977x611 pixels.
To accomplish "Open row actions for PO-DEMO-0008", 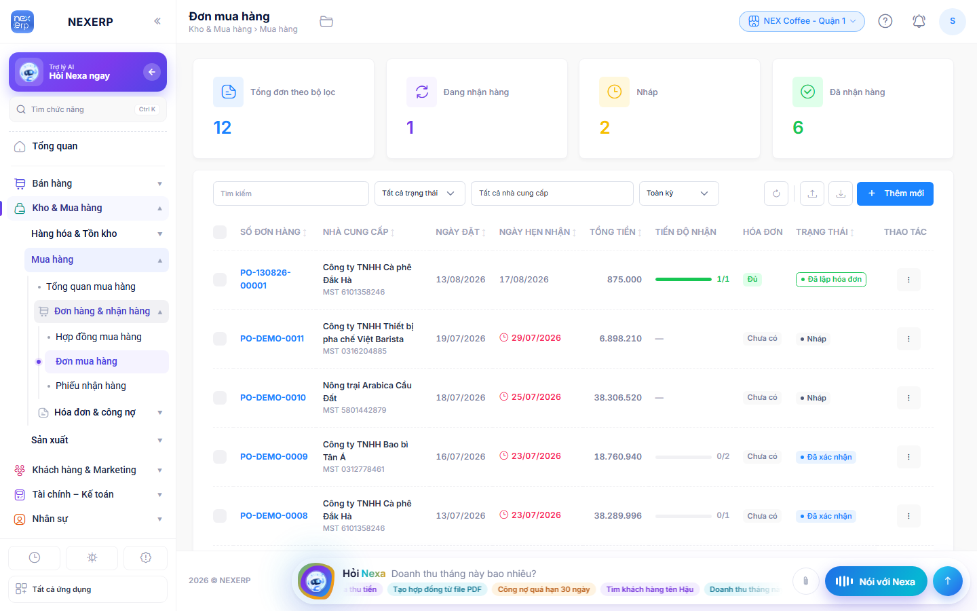I will (908, 516).
